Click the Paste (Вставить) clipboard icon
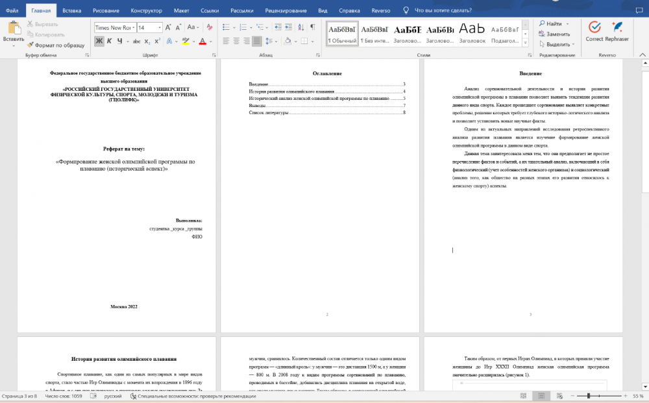The height and width of the screenshot is (403, 649). coord(14,28)
